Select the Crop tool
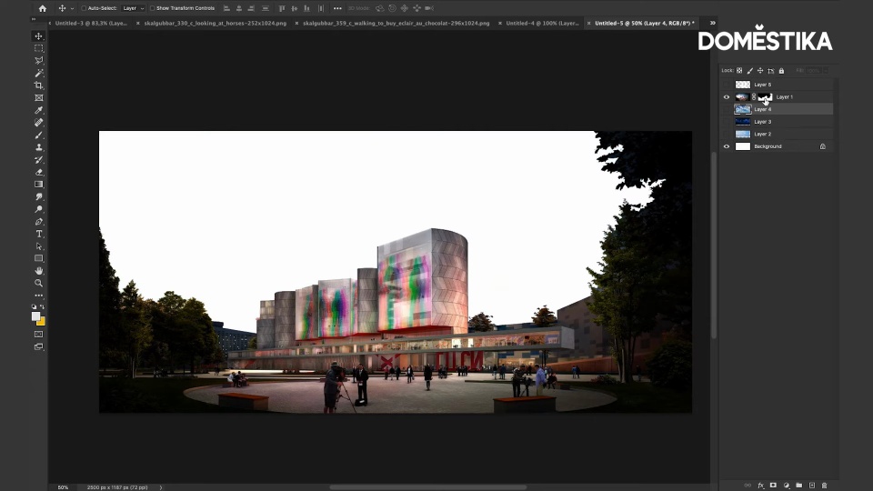This screenshot has height=491, width=873. (38, 85)
